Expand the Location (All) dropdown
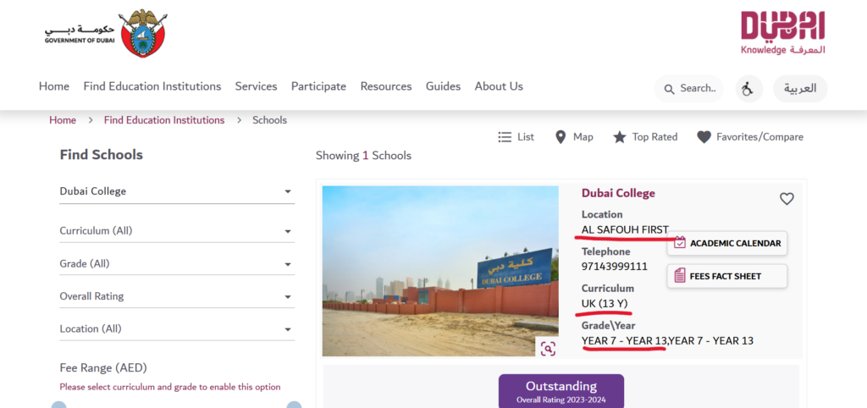Screen dimensions: 867x408 tap(177, 329)
